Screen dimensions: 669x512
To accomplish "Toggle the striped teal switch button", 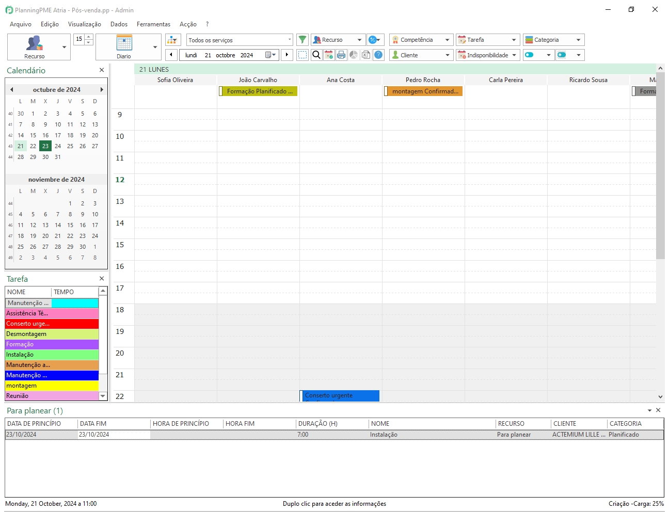I will pos(562,55).
